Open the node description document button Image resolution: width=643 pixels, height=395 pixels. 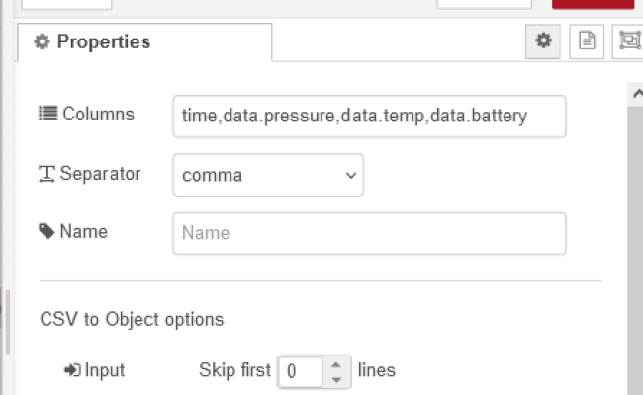point(587,40)
